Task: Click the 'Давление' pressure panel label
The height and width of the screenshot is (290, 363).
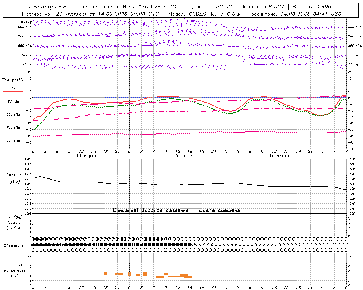Action: (x=15, y=175)
